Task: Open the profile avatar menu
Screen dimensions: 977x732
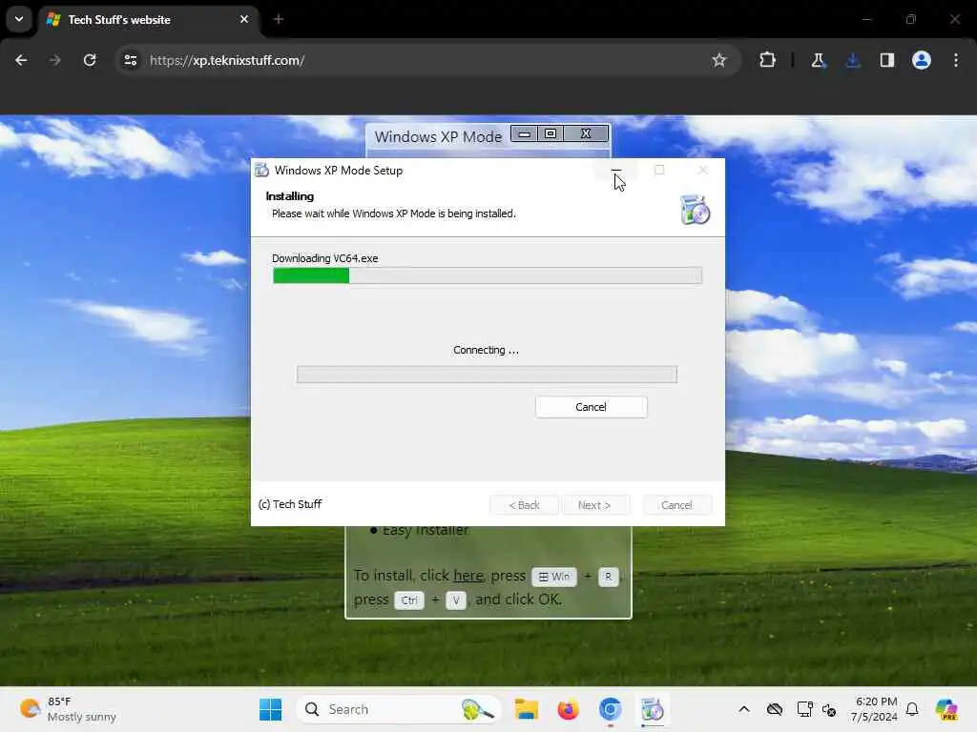Action: (x=921, y=60)
